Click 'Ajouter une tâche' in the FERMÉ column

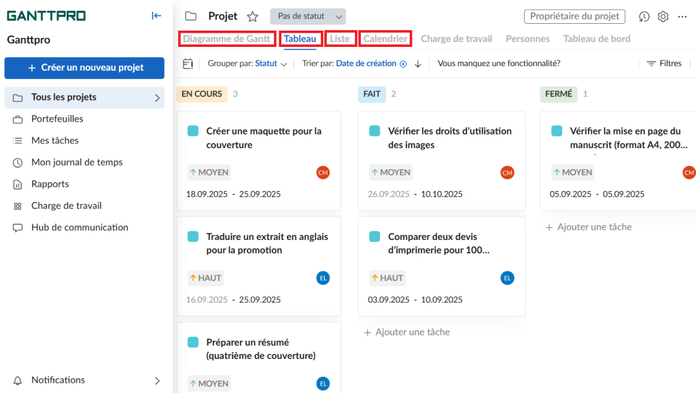(589, 226)
